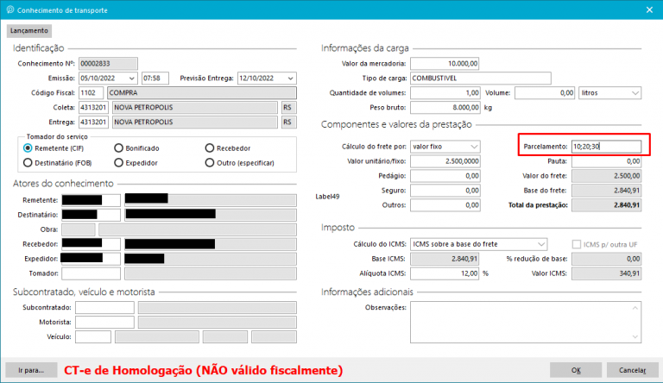The height and width of the screenshot is (383, 663).
Task: Click the Valor ICMS value 340,91
Action: click(x=606, y=273)
